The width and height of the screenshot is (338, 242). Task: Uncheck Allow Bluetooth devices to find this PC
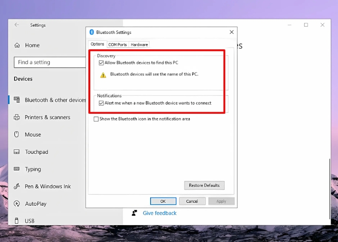101,63
